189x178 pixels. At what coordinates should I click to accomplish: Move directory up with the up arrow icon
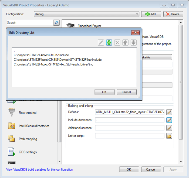tap(125, 43)
